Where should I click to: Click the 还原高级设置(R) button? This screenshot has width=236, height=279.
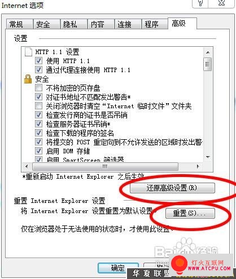tap(172, 188)
